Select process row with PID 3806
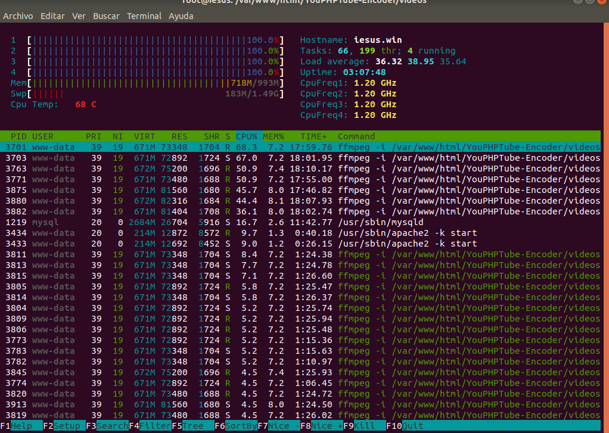 [300, 329]
